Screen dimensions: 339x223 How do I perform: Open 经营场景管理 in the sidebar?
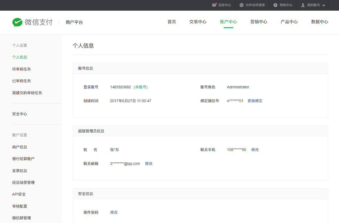[23, 182]
